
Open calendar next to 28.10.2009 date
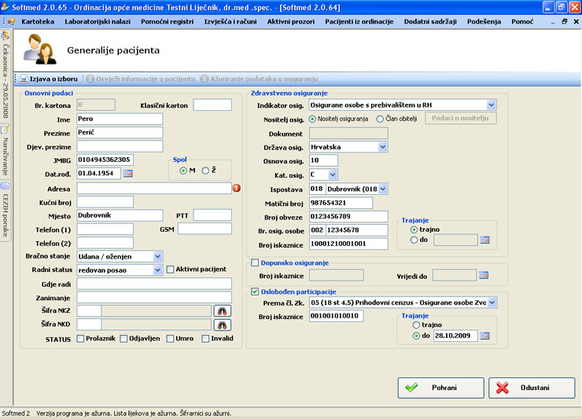(484, 336)
